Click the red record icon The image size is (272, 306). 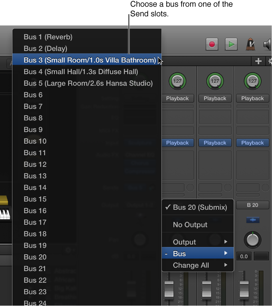211,44
